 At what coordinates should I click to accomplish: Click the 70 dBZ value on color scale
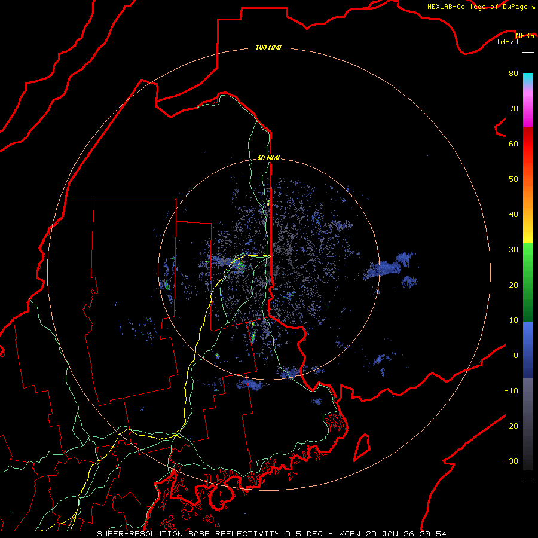[x=513, y=109]
